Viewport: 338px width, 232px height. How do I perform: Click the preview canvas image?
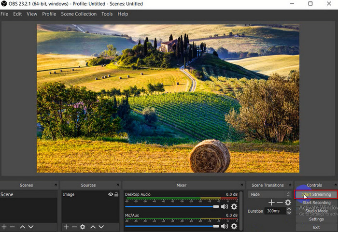tap(168, 99)
